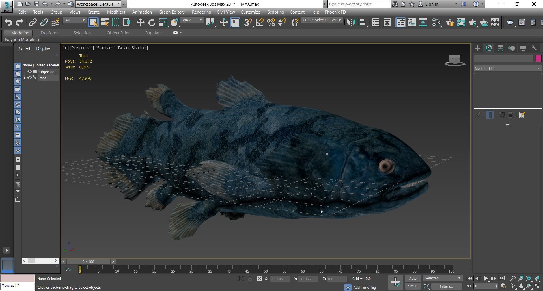The image size is (543, 291).
Task: Open the Graph Editors menu
Action: point(172,12)
